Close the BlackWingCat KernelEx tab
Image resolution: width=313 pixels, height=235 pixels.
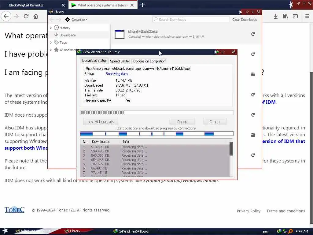coord(63,5)
